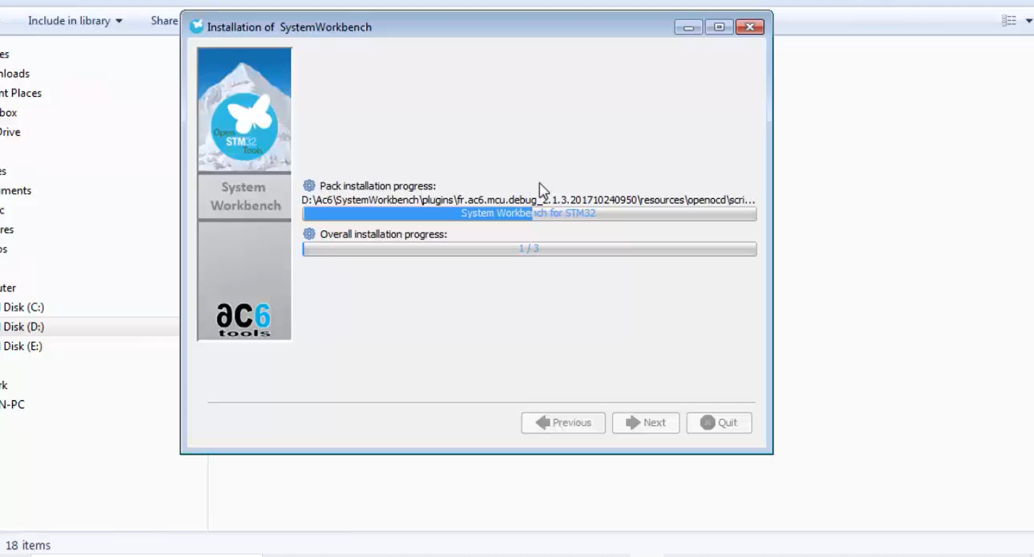Select the N-PC network computer in sidebar

click(12, 404)
